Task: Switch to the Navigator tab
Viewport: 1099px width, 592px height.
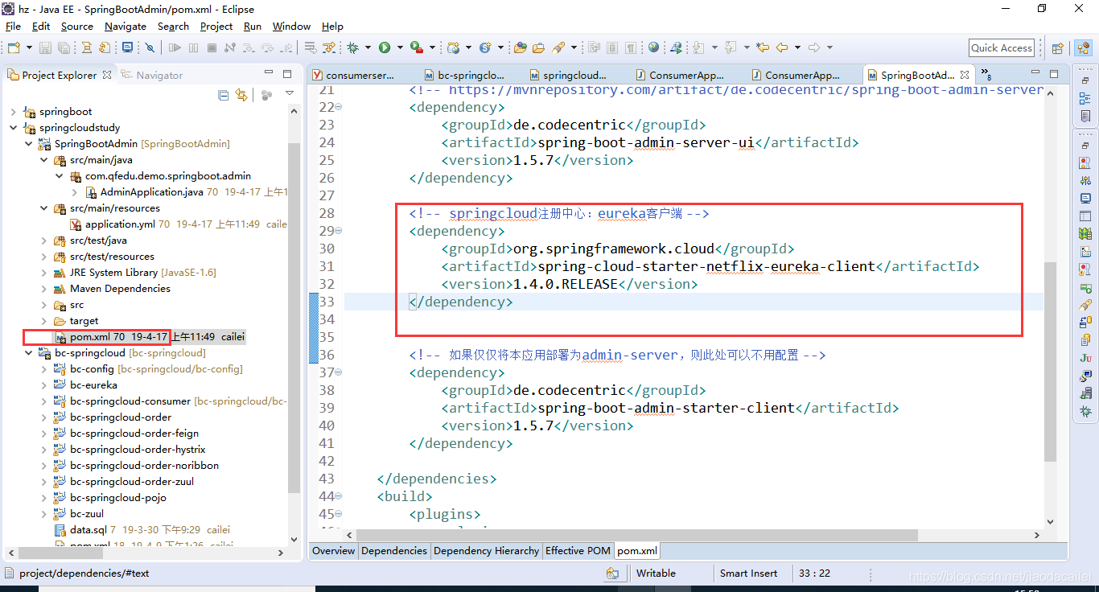Action: click(152, 75)
